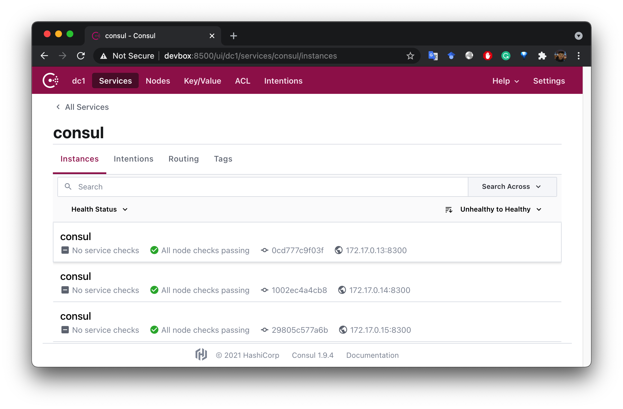
Task: Click the browser forward arrow
Action: coord(63,56)
